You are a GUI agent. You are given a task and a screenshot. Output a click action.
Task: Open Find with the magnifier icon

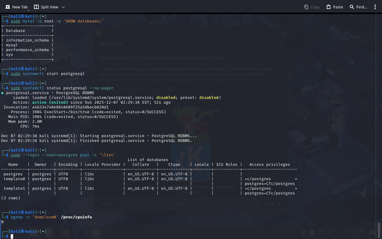click(x=352, y=7)
